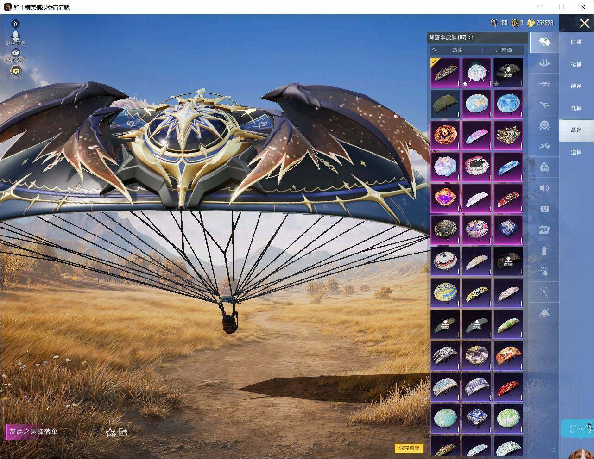Open the smiley emote category icon
Screen dimensions: 594x459
click(544, 125)
